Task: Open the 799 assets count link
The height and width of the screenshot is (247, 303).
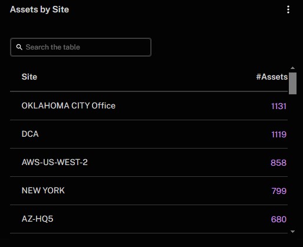Action: 279,191
